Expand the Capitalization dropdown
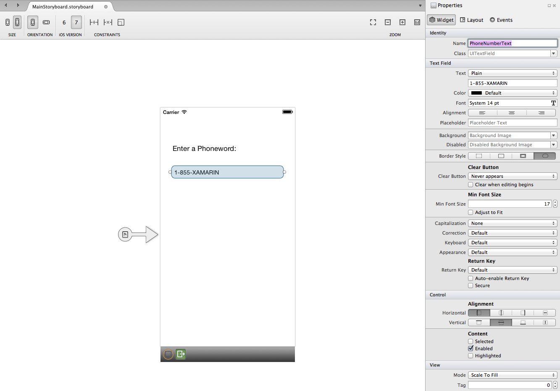The image size is (560, 391). 513,223
